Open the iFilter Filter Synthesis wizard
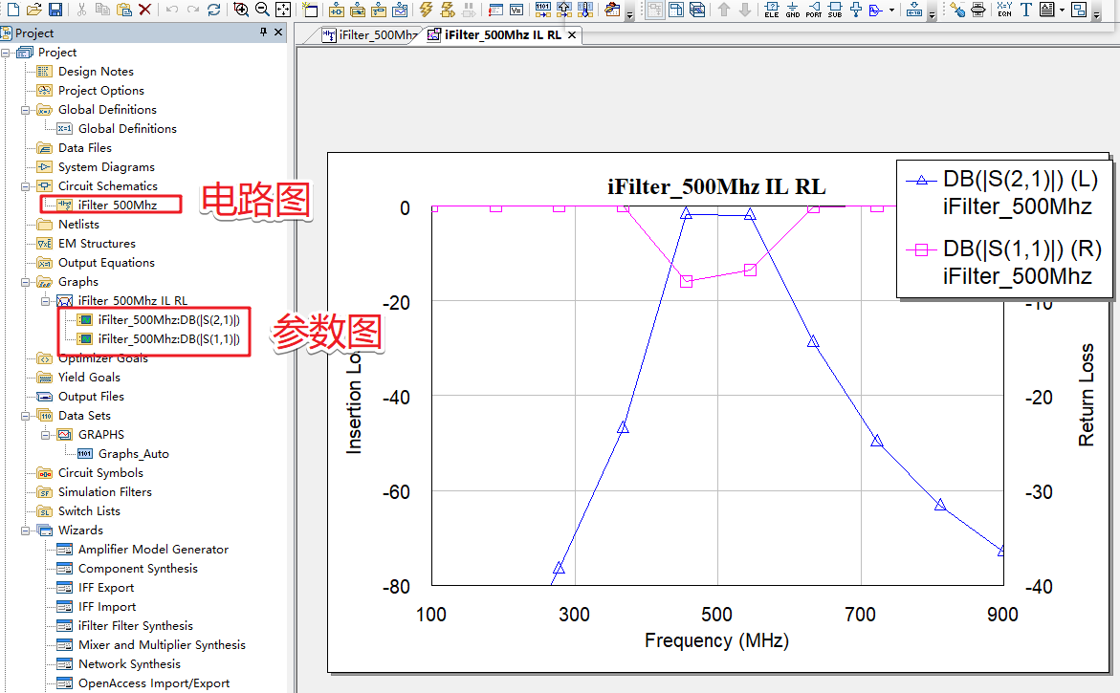 tap(135, 626)
